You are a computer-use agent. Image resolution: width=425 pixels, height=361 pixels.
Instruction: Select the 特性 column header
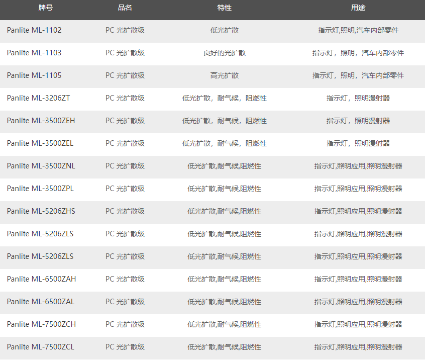225,8
